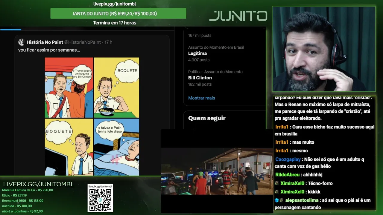Viewport: 383px width, 215px height.
Task: Click the badge beside XimiraXel0's kkkkk message
Action: (x=277, y=192)
